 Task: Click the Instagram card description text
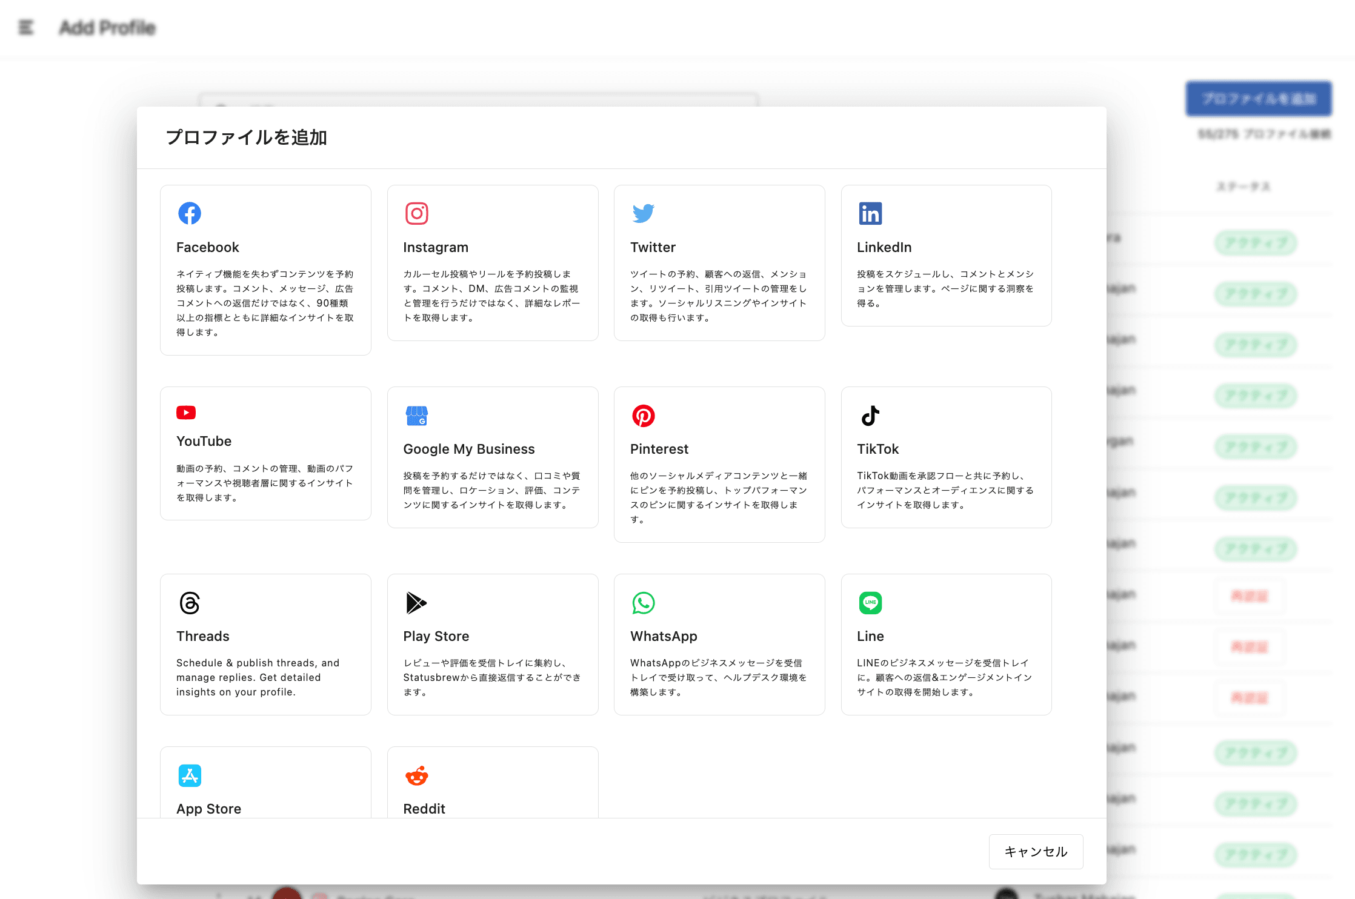pyautogui.click(x=492, y=296)
